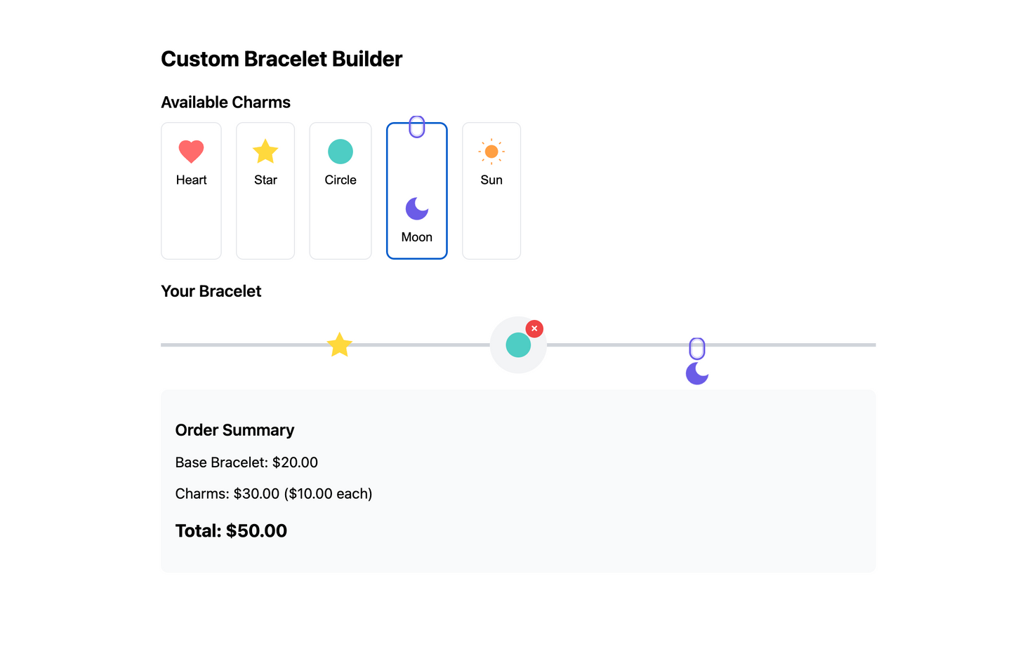This screenshot has width=1018, height=649.
Task: Click the moon's hook ring on bracelet
Action: click(x=697, y=349)
